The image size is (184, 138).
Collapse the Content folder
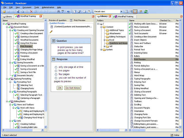point(101,27)
